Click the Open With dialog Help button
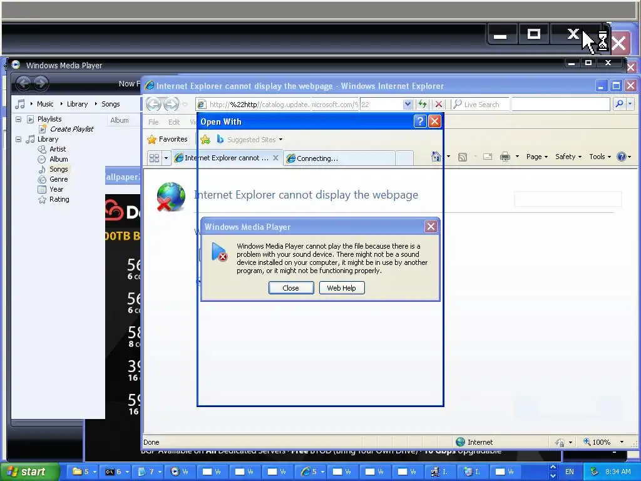 point(420,122)
